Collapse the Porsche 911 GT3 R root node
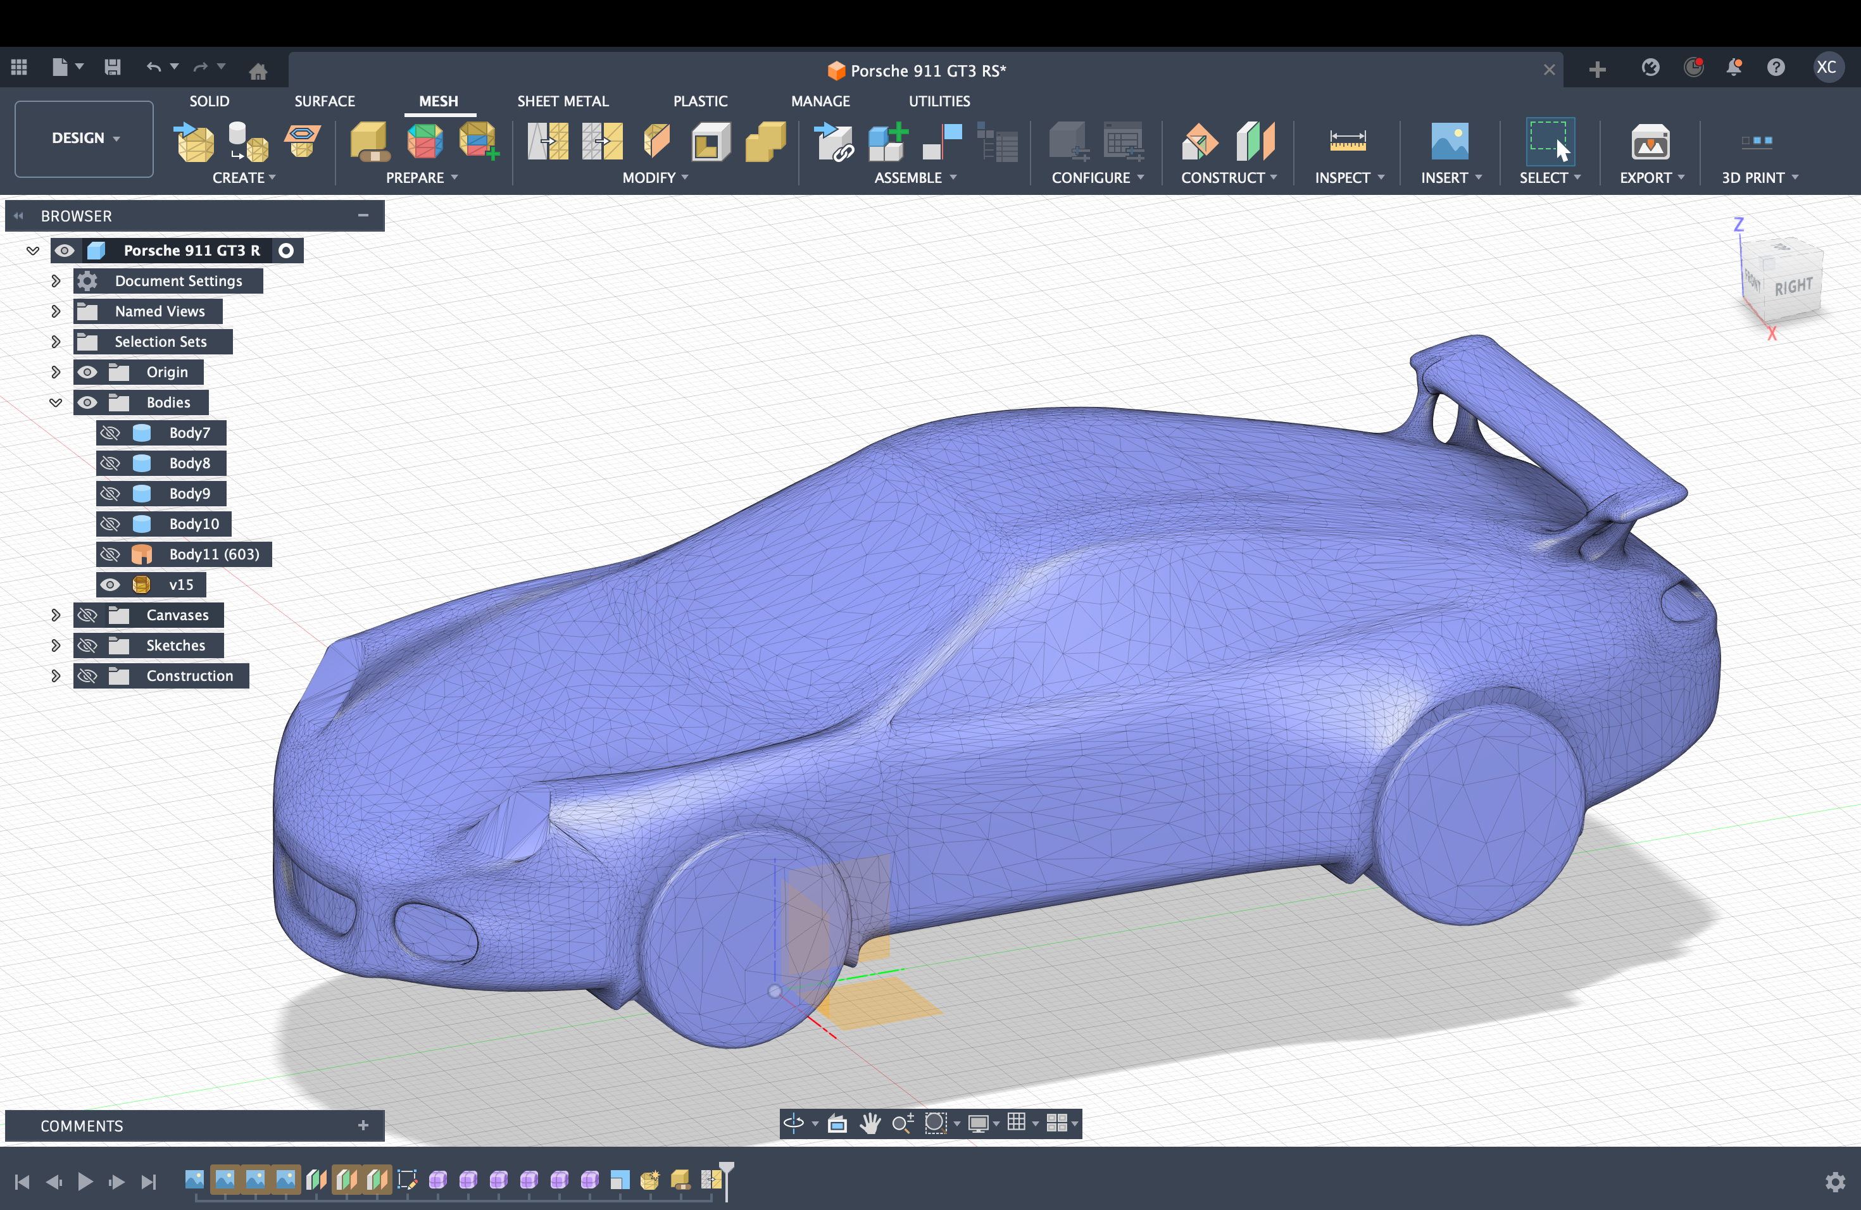The image size is (1861, 1210). click(x=33, y=250)
